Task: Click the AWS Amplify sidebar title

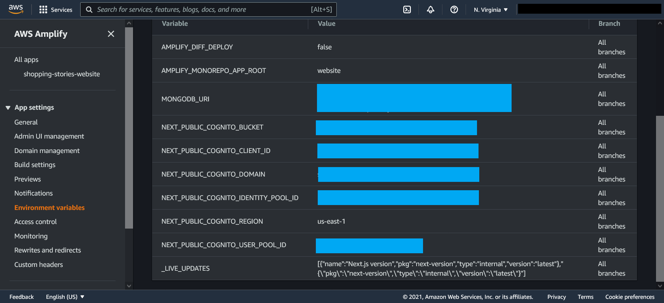Action: point(41,34)
